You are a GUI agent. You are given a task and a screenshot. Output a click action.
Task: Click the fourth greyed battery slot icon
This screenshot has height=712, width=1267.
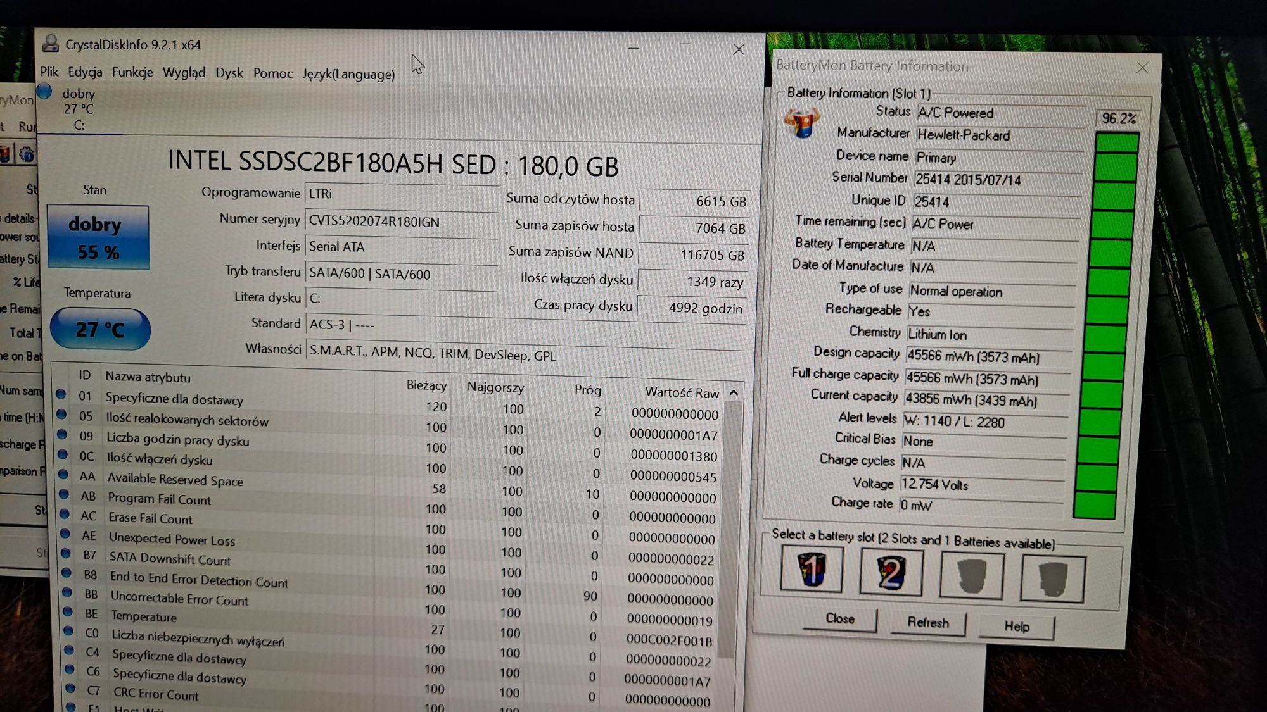1052,578
